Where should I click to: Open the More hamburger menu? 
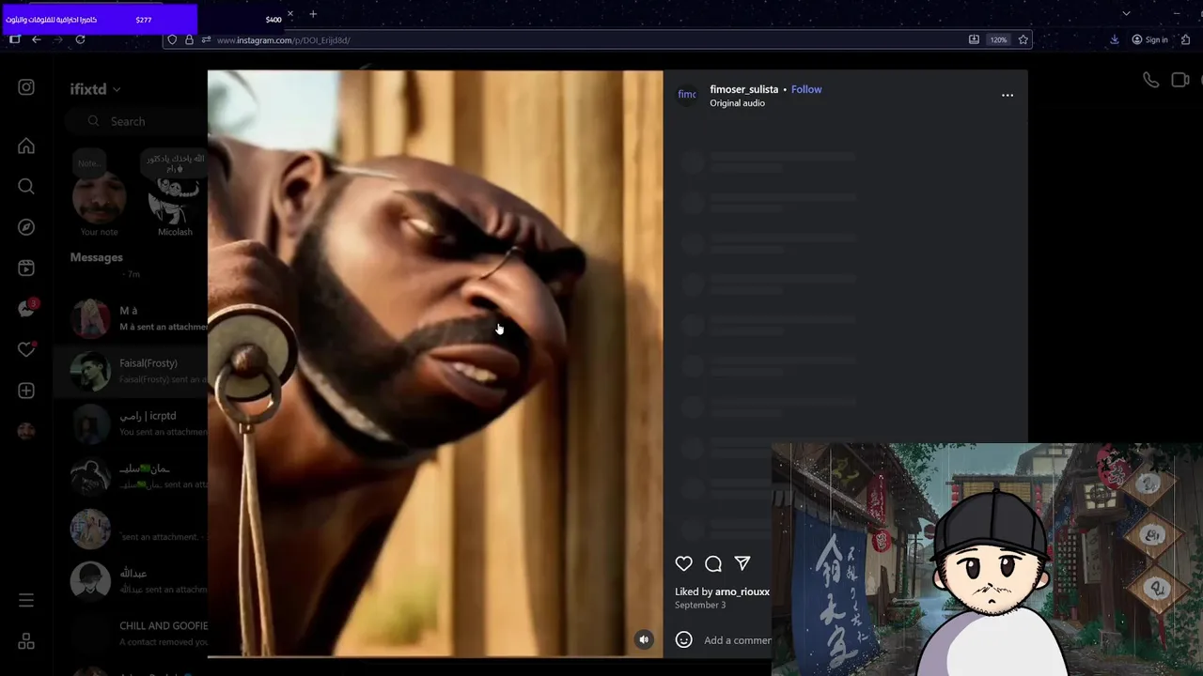(x=26, y=600)
